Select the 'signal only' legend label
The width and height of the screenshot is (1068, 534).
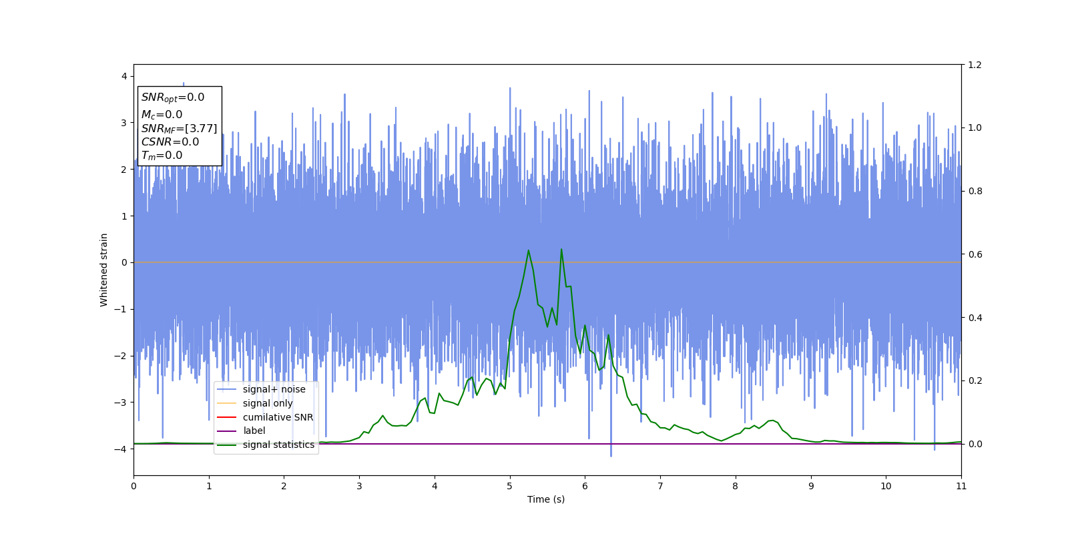click(268, 403)
